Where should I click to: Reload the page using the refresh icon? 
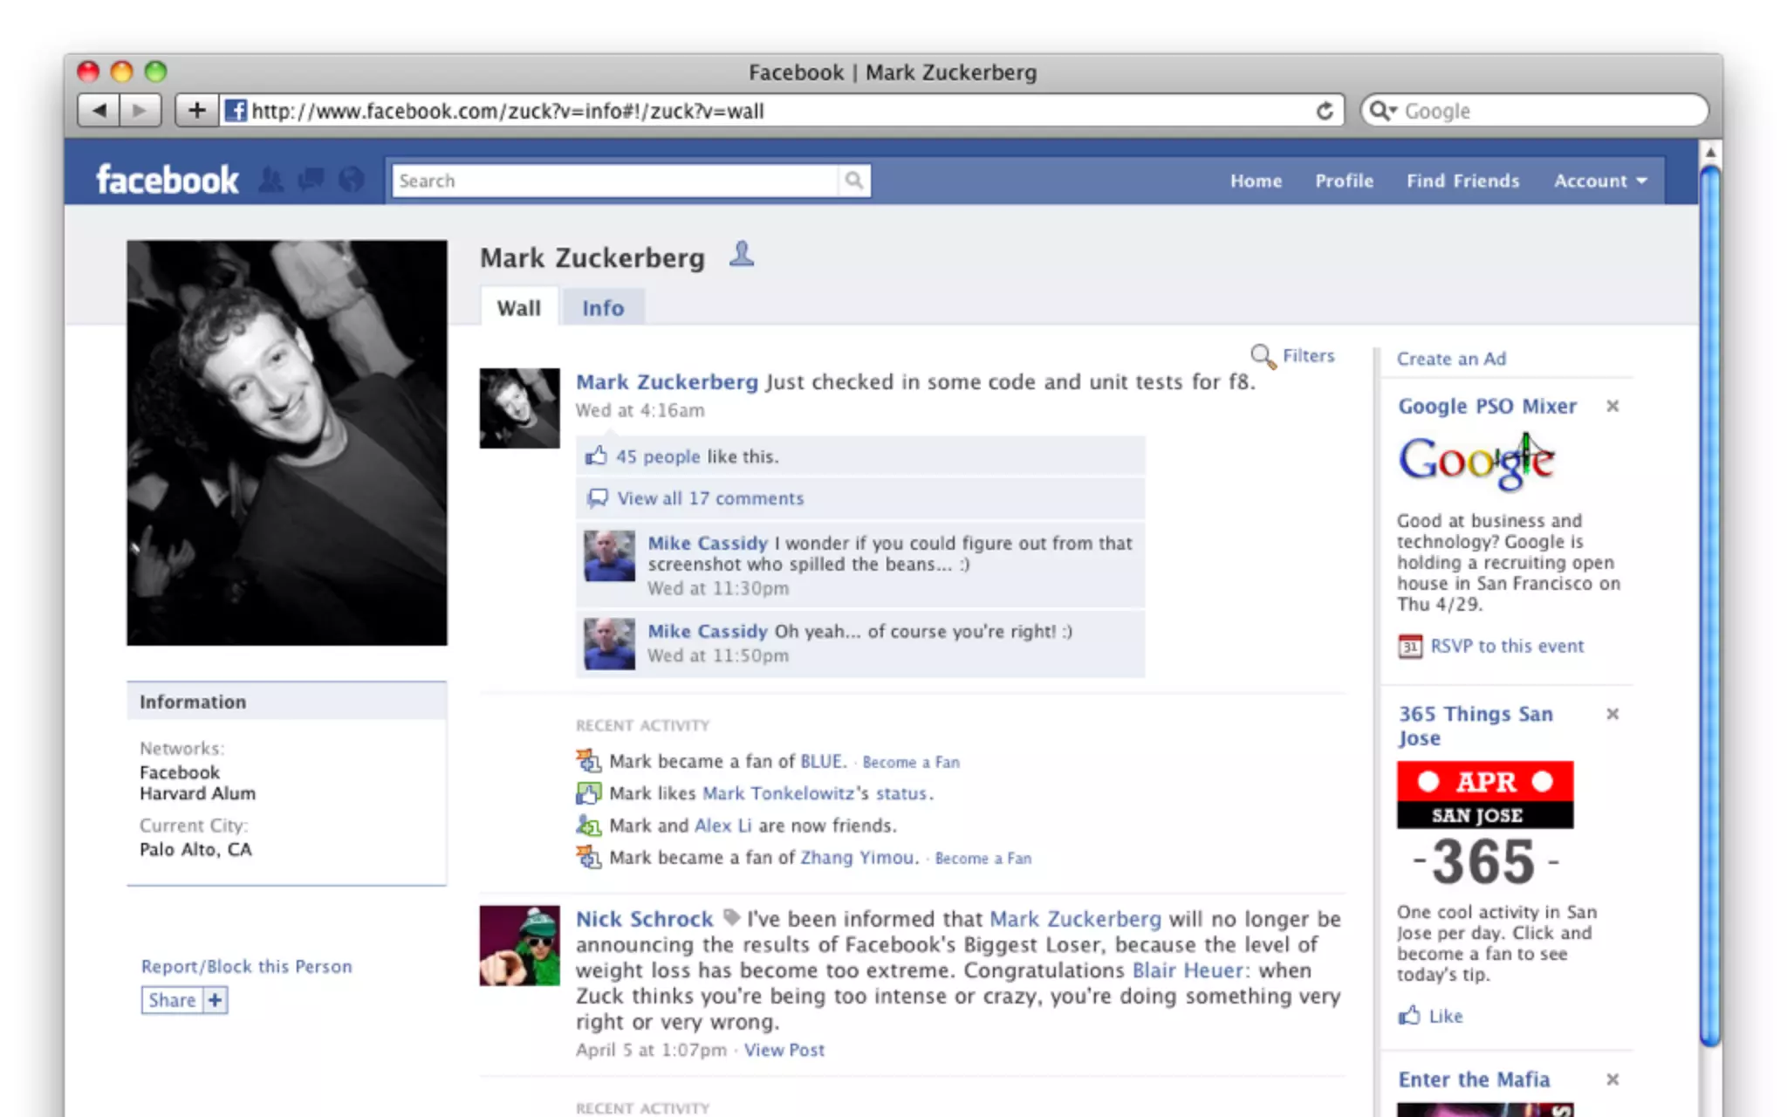point(1325,111)
